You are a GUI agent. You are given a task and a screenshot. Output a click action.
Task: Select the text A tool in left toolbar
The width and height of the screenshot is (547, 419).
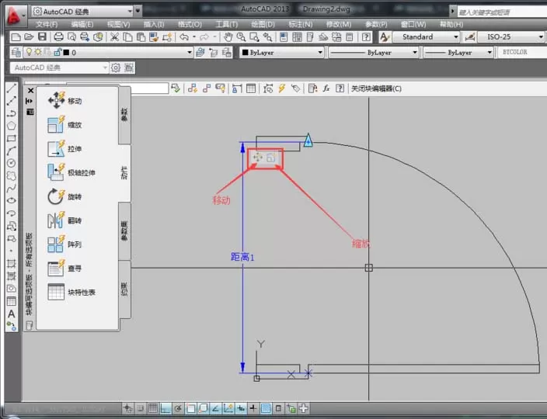12,313
